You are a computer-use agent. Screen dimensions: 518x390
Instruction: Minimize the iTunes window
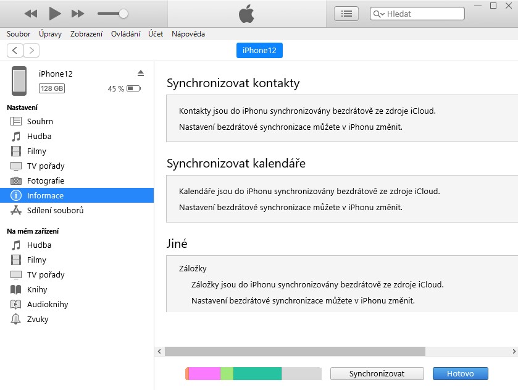478,6
